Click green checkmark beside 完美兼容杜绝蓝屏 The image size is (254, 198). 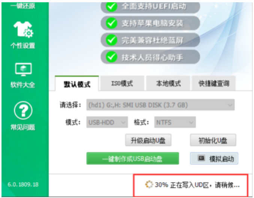click(x=111, y=40)
